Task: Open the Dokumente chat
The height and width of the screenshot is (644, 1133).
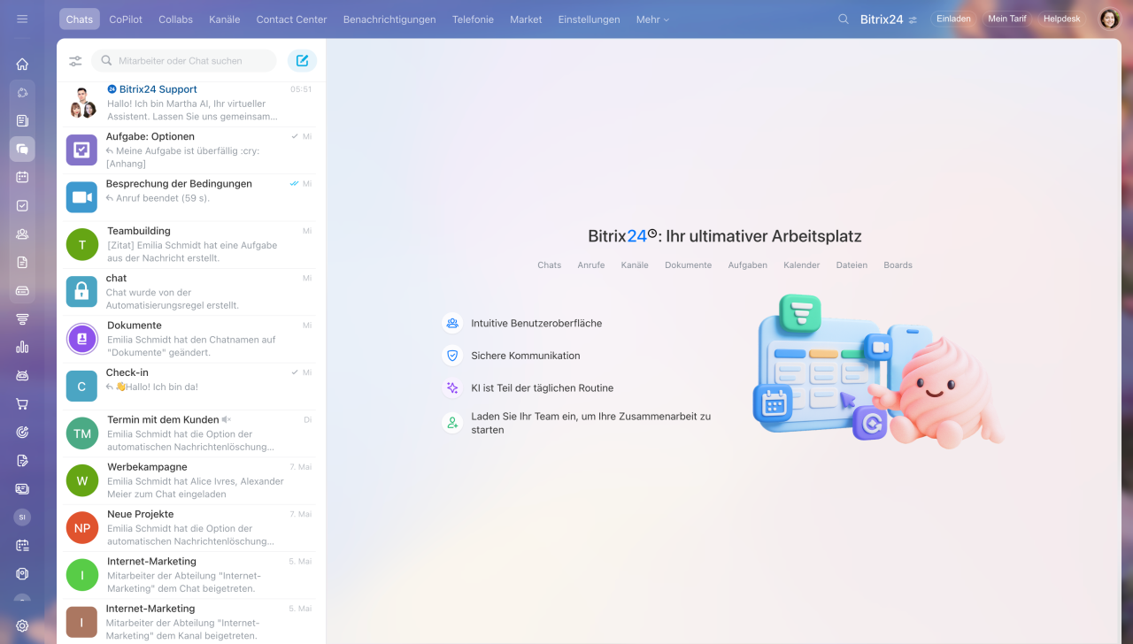Action: point(190,338)
